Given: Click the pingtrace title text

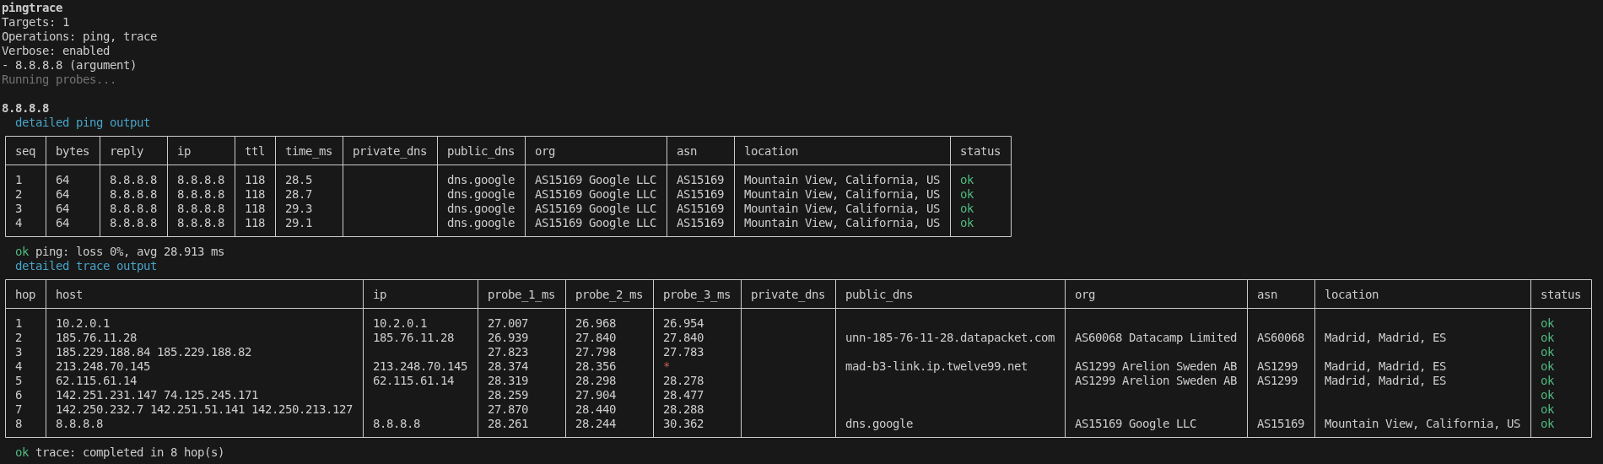Looking at the screenshot, I should click(32, 8).
